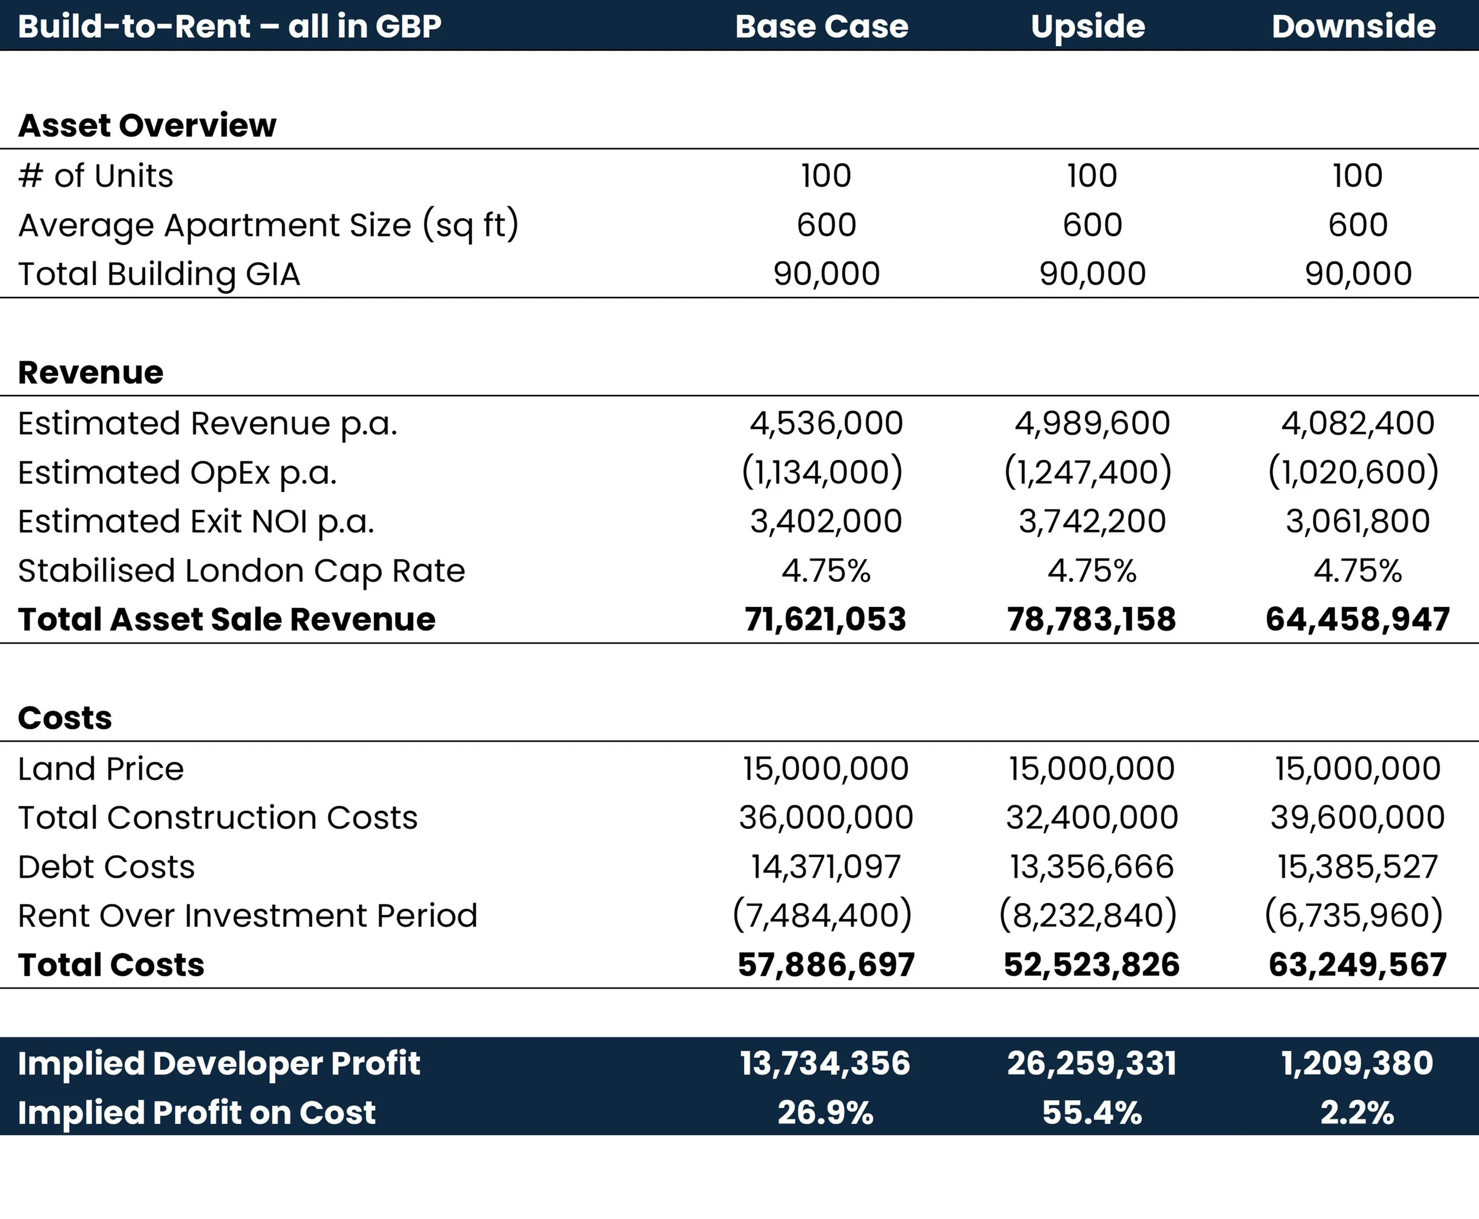Select the Costs section heading
The height and width of the screenshot is (1219, 1479).
click(64, 717)
